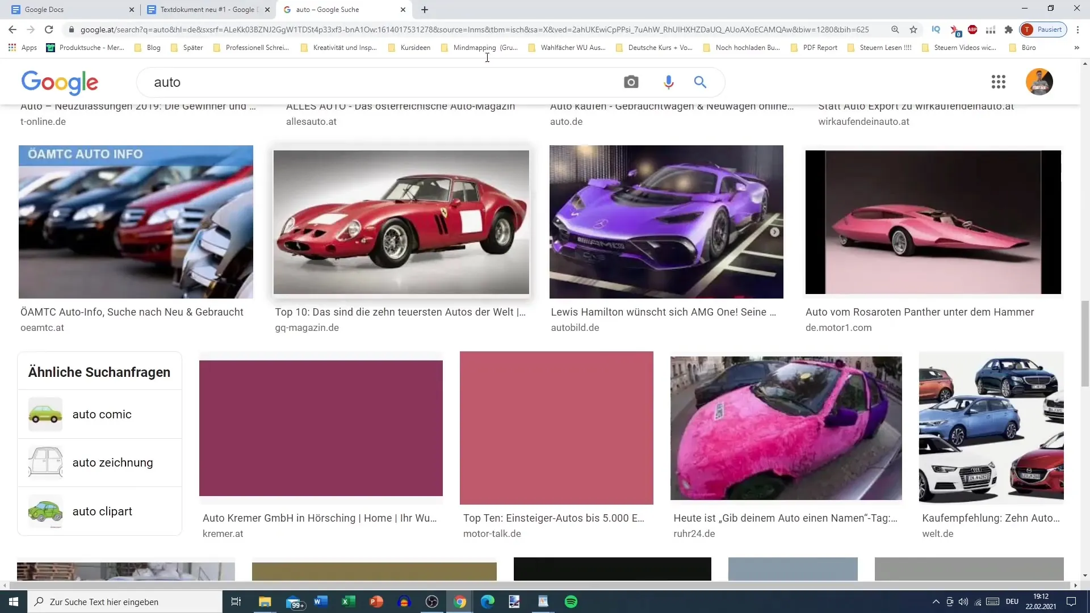Viewport: 1090px width, 613px height.
Task: Open Excel from the taskbar
Action: click(348, 602)
